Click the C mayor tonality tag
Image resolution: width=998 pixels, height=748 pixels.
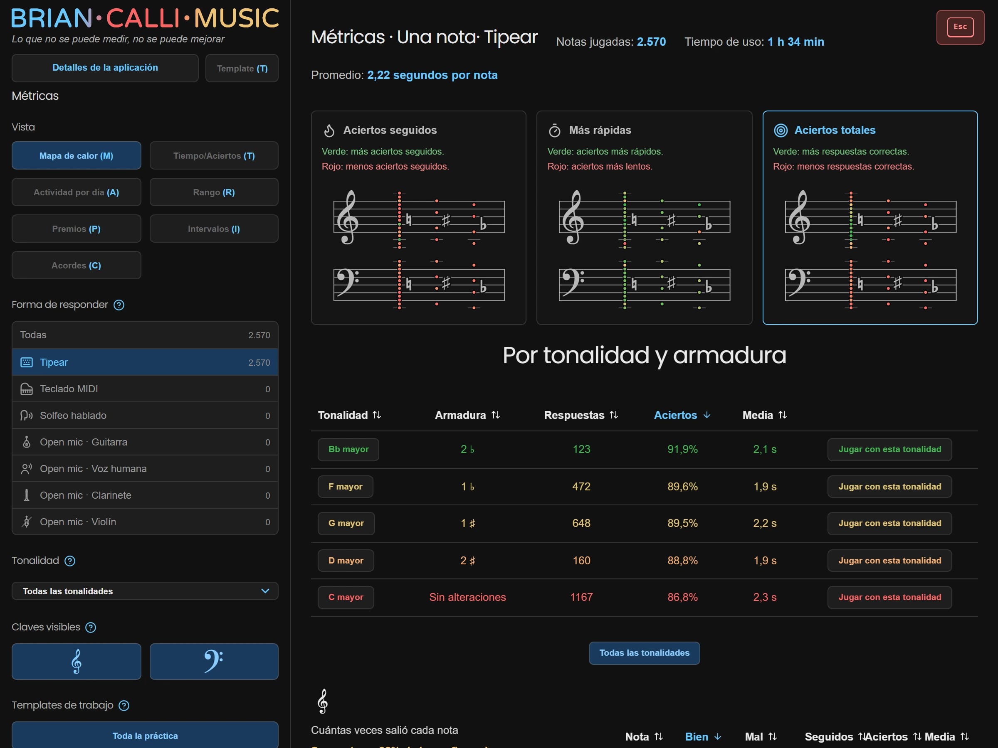click(x=346, y=598)
